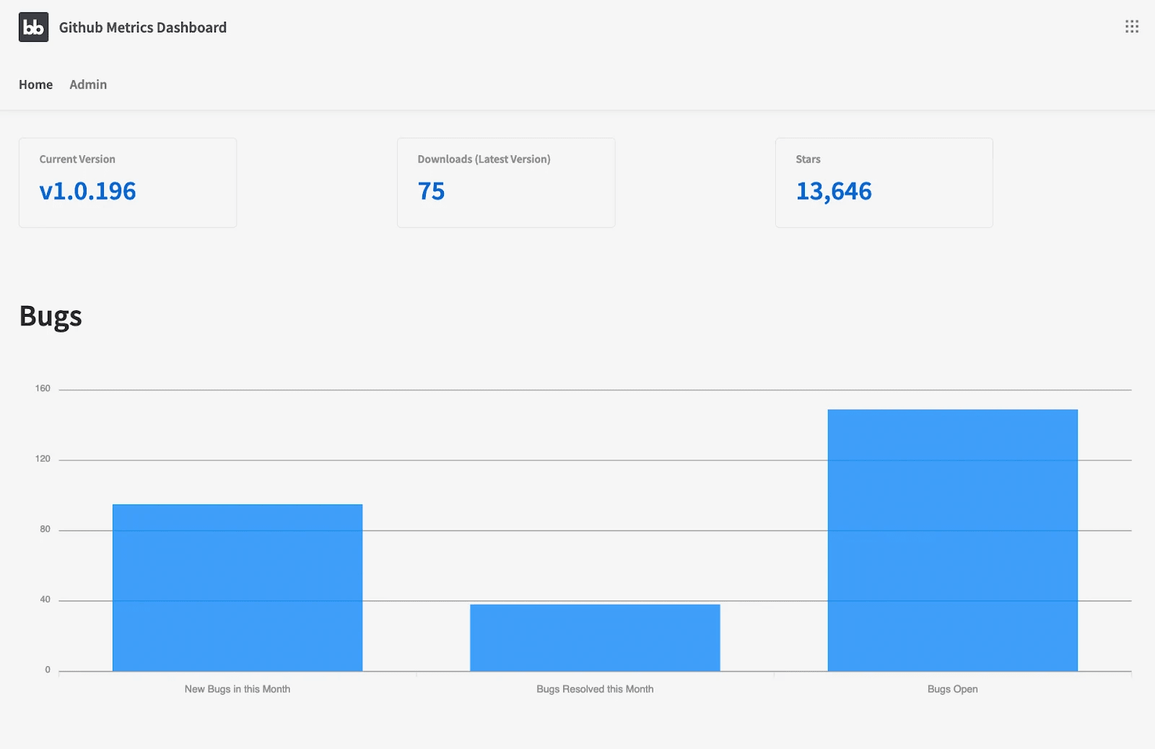Click the 120 y-axis label
The height and width of the screenshot is (749, 1155).
tap(43, 459)
